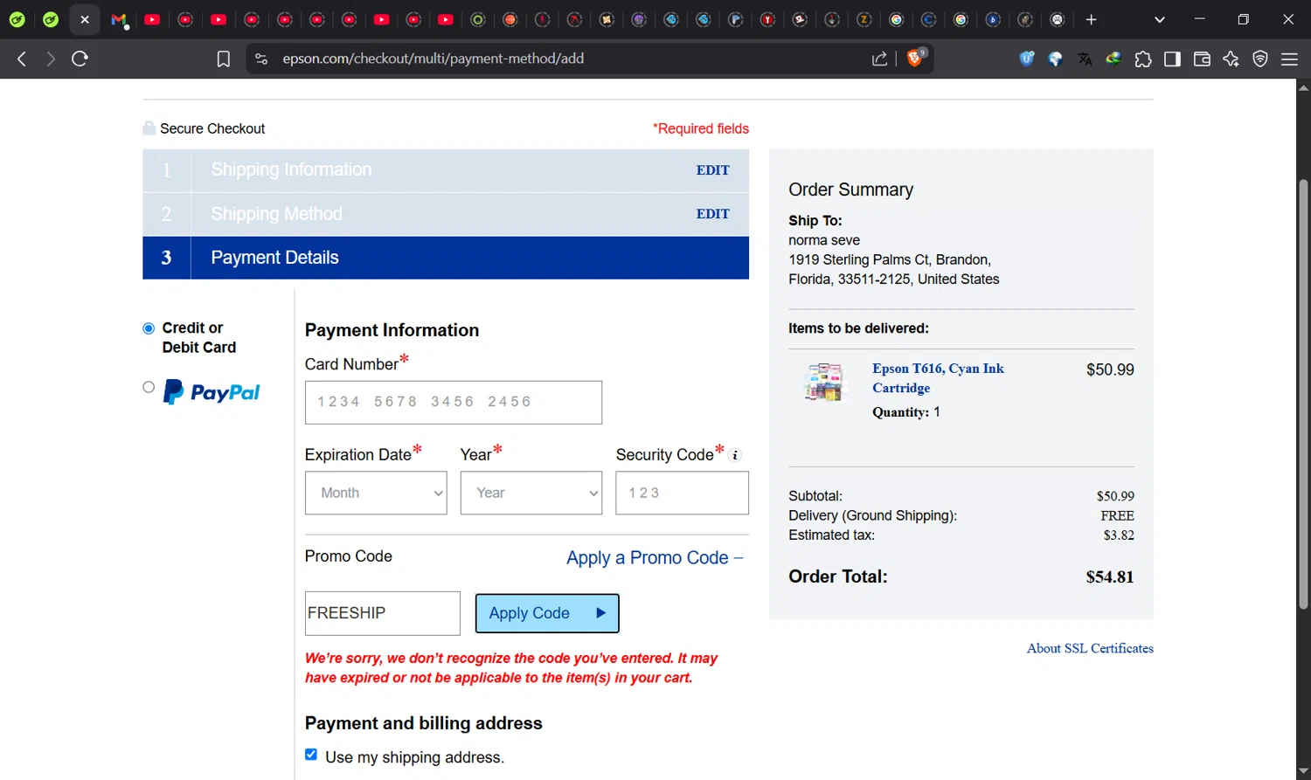Bookmark this page with the bookmark icon
Image resolution: width=1311 pixels, height=780 pixels.
pyautogui.click(x=224, y=59)
